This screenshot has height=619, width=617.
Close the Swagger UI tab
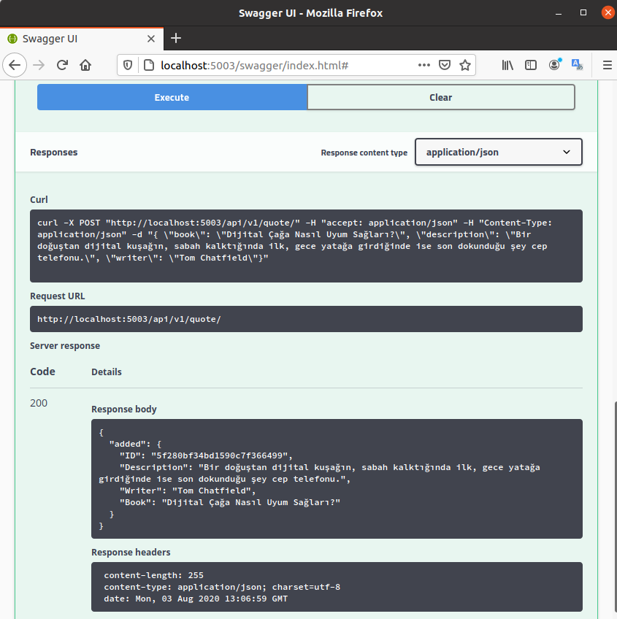pyautogui.click(x=151, y=39)
